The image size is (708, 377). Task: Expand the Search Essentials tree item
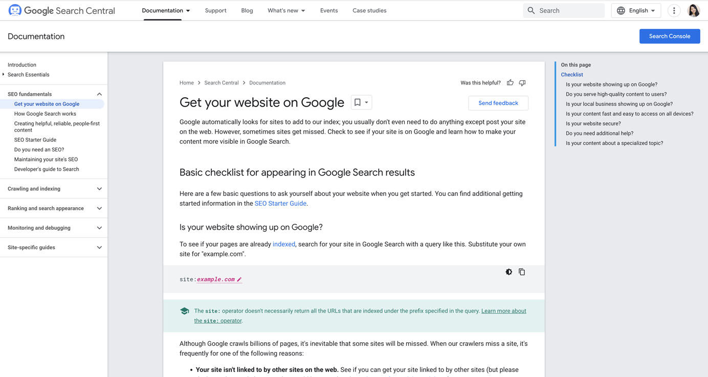[4, 75]
